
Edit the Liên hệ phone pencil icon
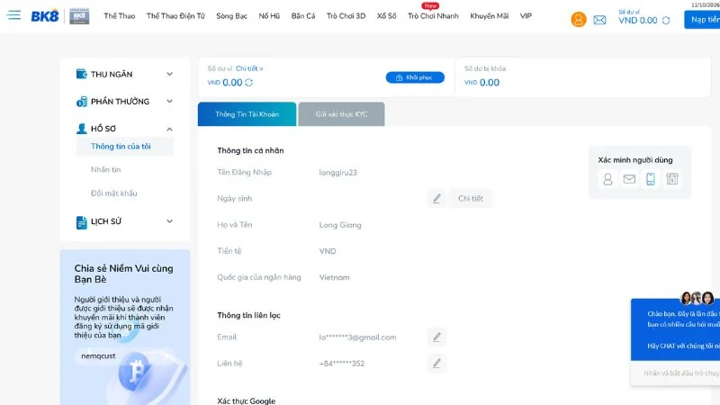point(436,364)
